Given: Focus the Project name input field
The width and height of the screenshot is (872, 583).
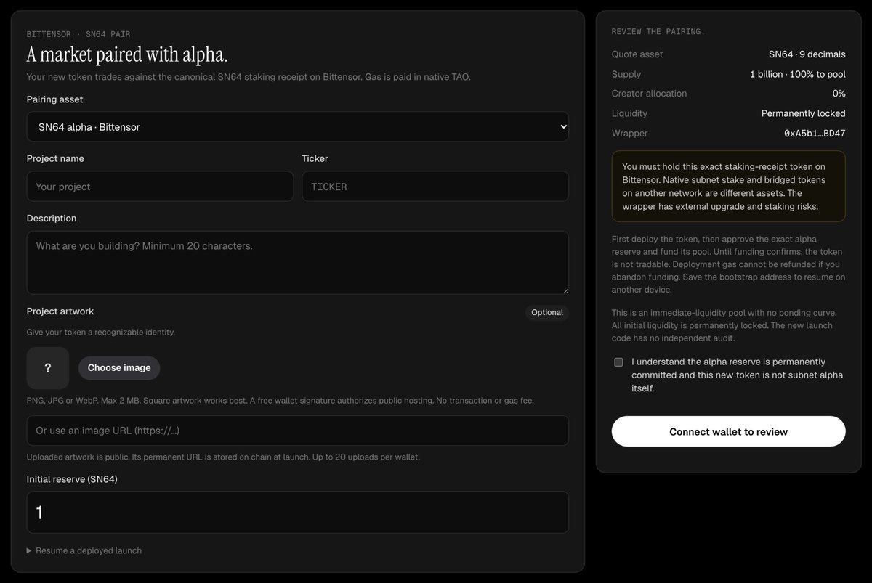Looking at the screenshot, I should [160, 187].
